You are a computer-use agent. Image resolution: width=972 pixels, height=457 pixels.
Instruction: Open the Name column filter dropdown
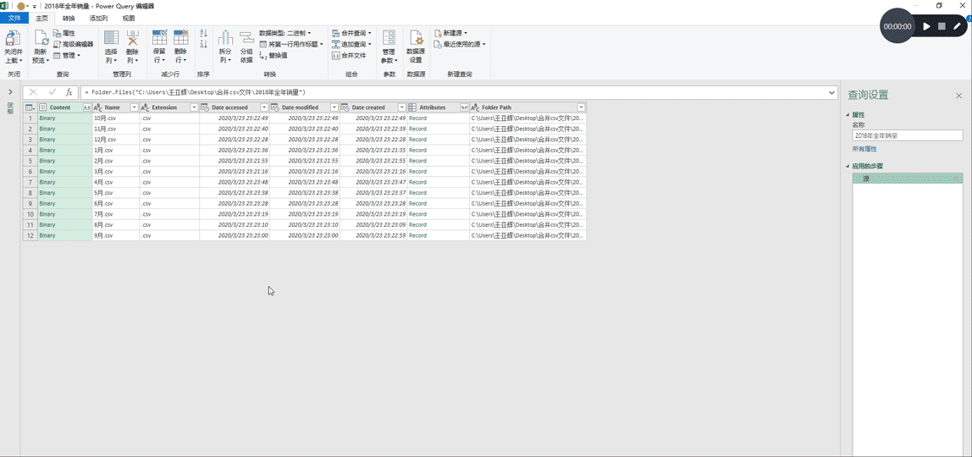tap(133, 107)
